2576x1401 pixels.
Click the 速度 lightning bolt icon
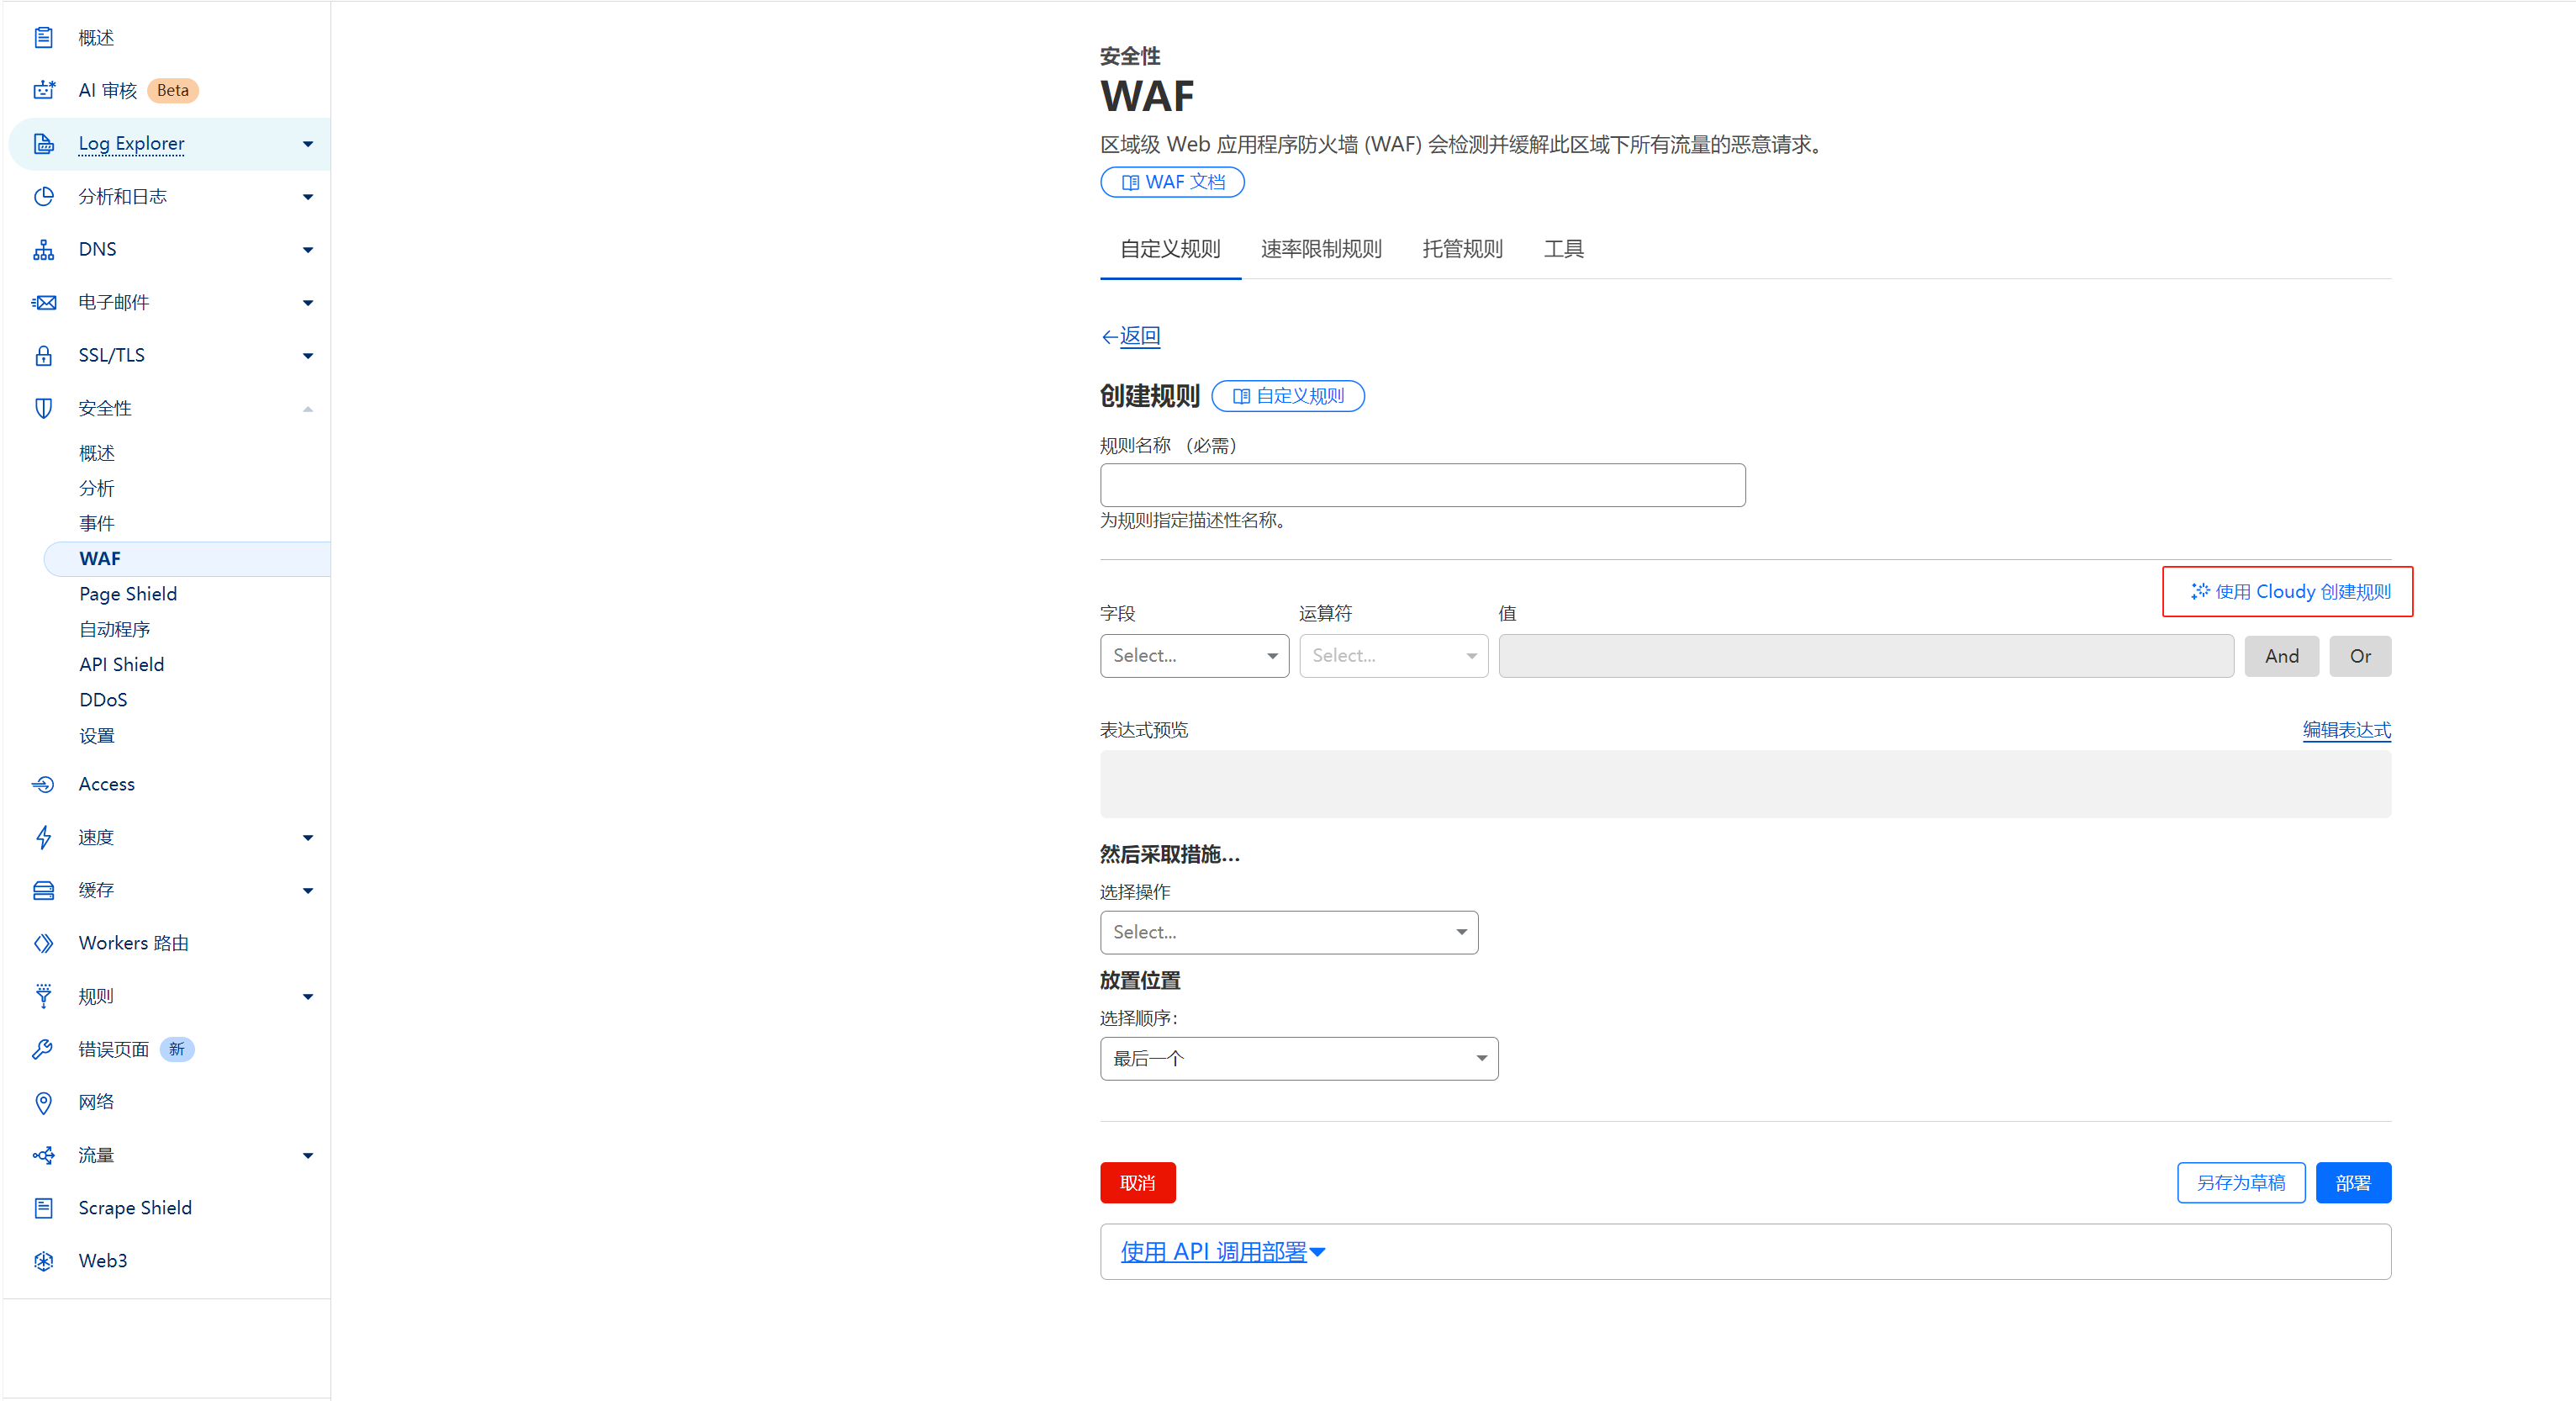coord(43,837)
